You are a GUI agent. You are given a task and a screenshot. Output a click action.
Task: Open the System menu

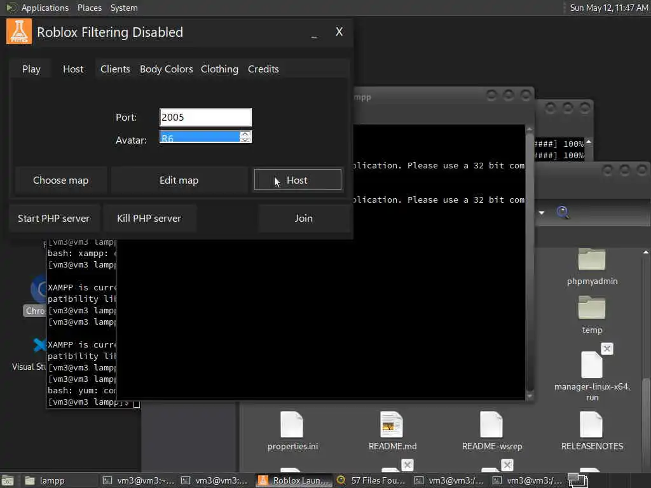(x=124, y=8)
